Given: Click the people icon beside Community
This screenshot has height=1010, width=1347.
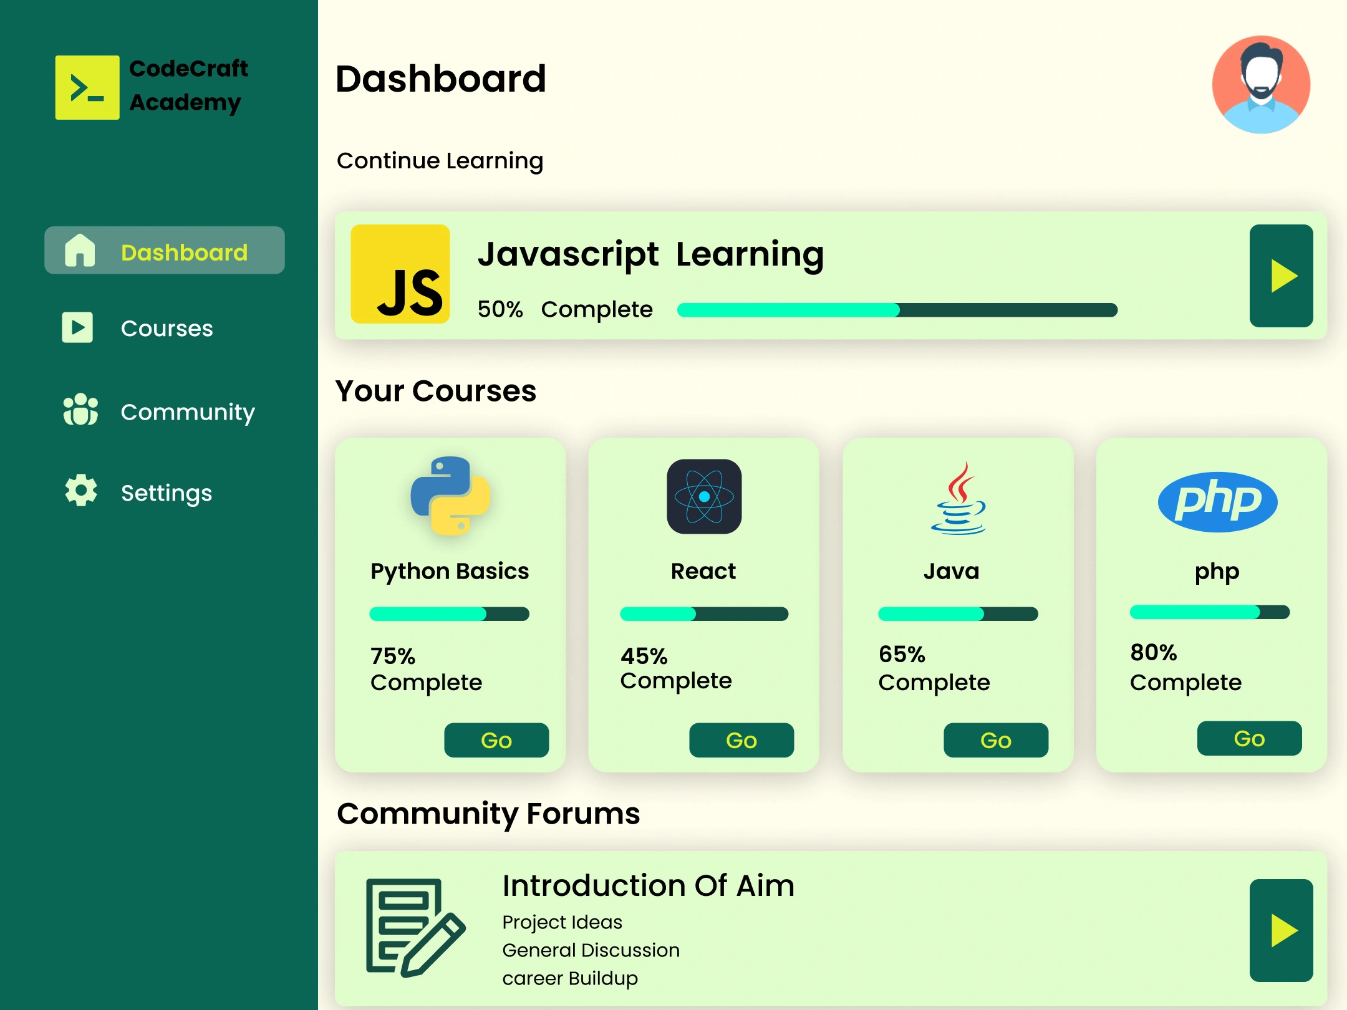Looking at the screenshot, I should tap(80, 410).
